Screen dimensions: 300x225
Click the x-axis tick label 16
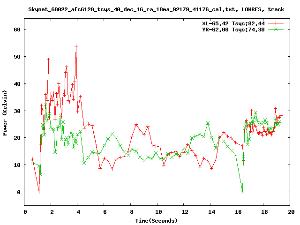238,212
